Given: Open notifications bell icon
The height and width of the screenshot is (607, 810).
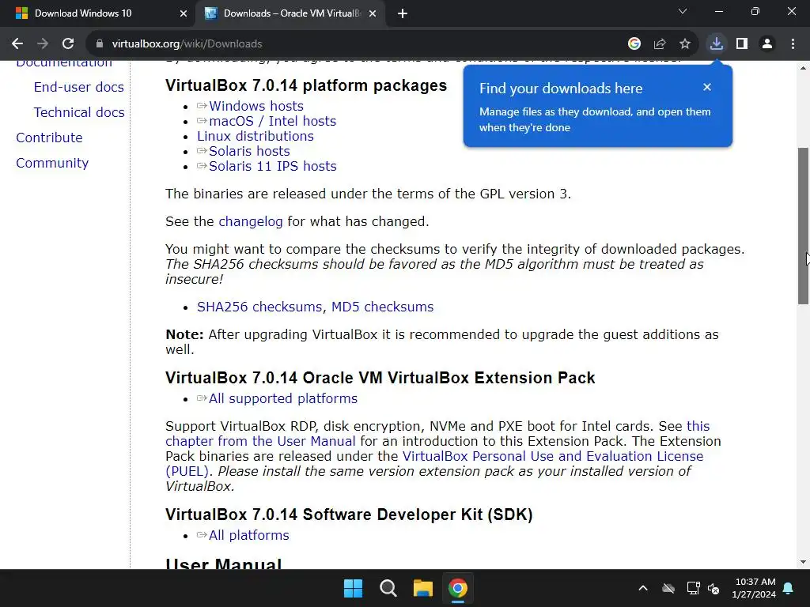Looking at the screenshot, I should point(789,588).
